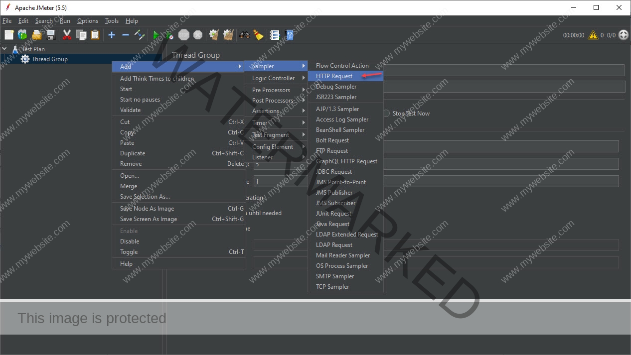Start the test with the green play icon
Image resolution: width=631 pixels, height=355 pixels.
[x=157, y=35]
